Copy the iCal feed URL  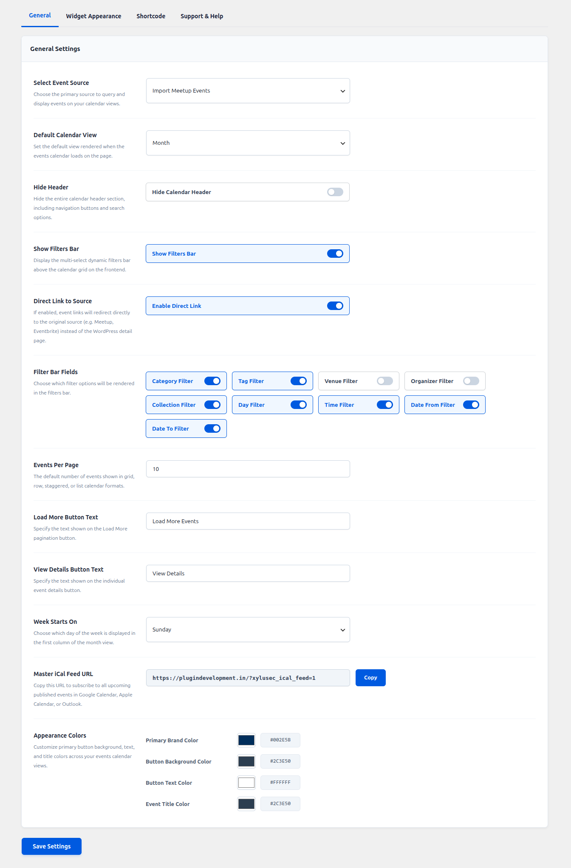coord(370,678)
